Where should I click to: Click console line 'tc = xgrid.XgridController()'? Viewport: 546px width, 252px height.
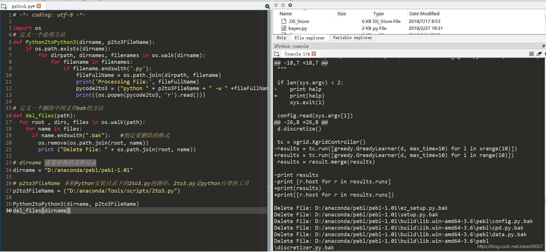click(x=321, y=142)
